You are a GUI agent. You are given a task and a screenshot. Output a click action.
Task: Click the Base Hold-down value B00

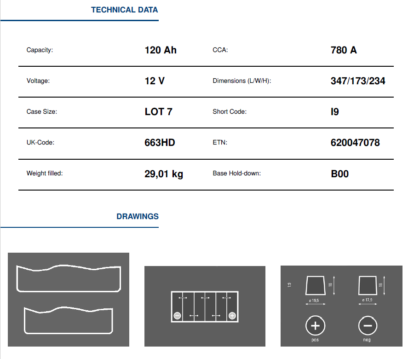(339, 174)
